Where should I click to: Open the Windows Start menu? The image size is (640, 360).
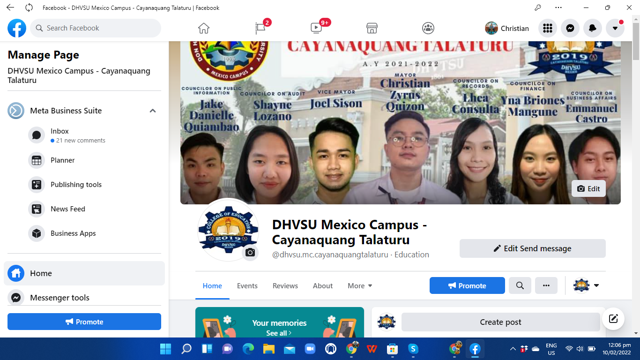click(x=165, y=349)
